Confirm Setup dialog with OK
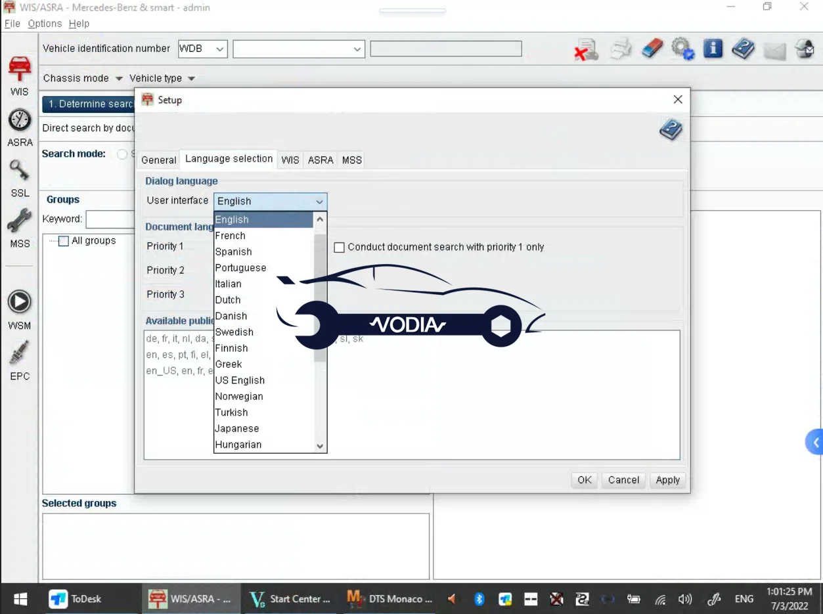The image size is (823, 614). click(x=585, y=480)
